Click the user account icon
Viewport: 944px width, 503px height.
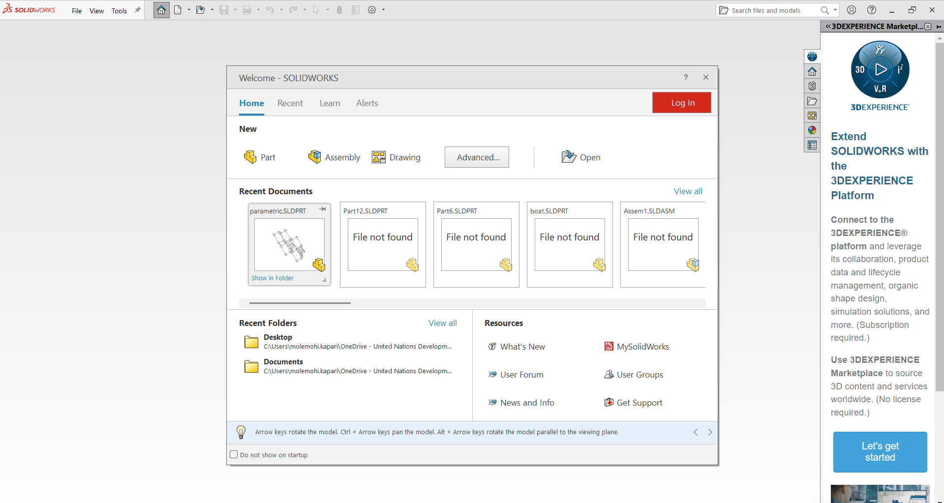[x=852, y=10]
